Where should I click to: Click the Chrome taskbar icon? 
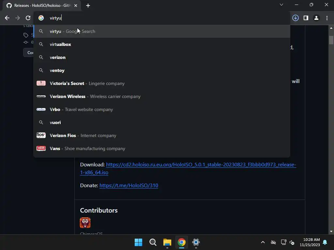pos(181,242)
